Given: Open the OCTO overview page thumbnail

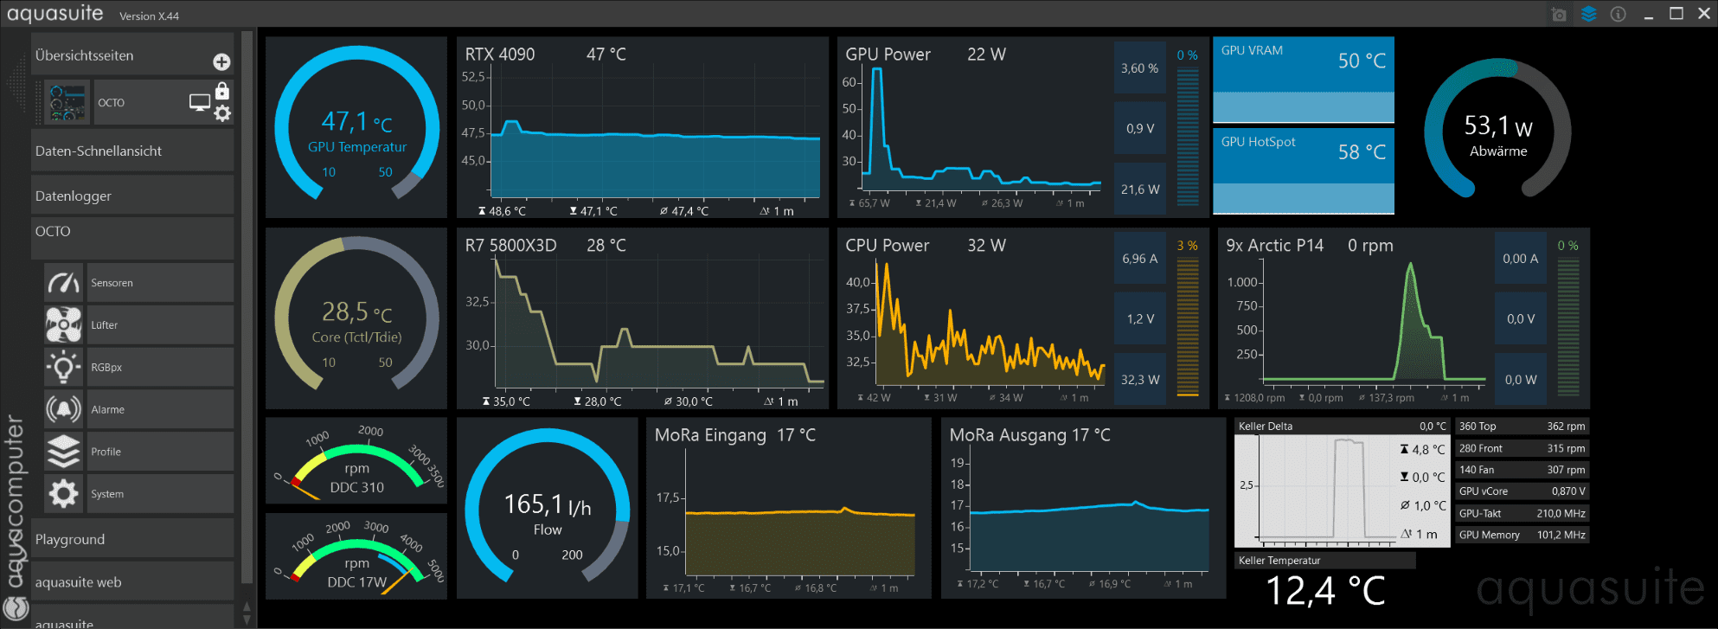Looking at the screenshot, I should (x=67, y=102).
